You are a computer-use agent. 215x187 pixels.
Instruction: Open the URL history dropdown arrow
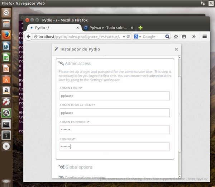tap(124, 37)
